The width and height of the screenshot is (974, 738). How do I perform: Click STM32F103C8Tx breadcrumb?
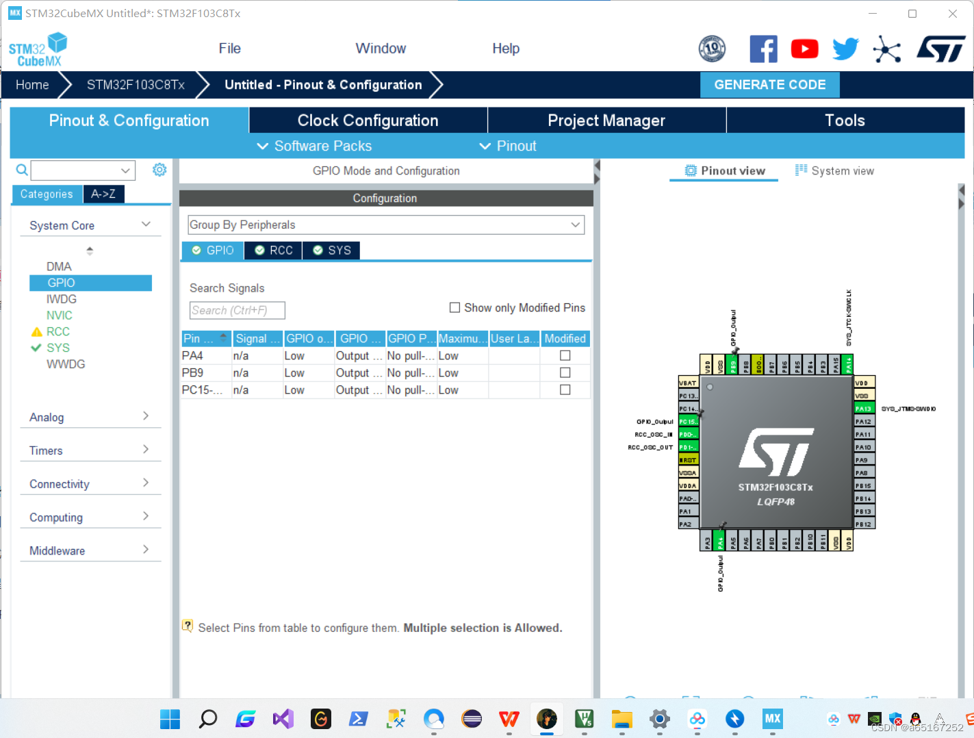(136, 85)
